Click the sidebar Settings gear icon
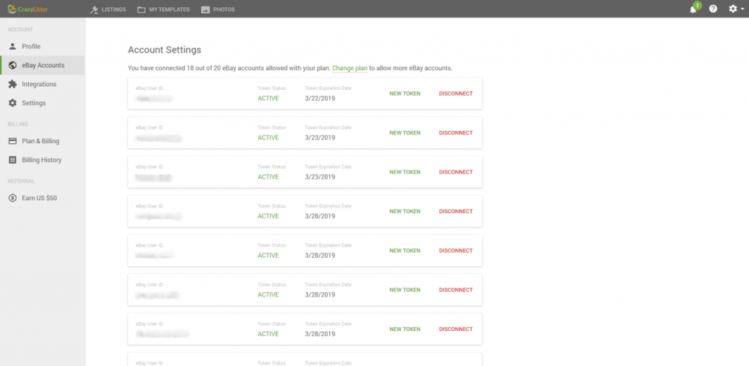 coord(13,103)
